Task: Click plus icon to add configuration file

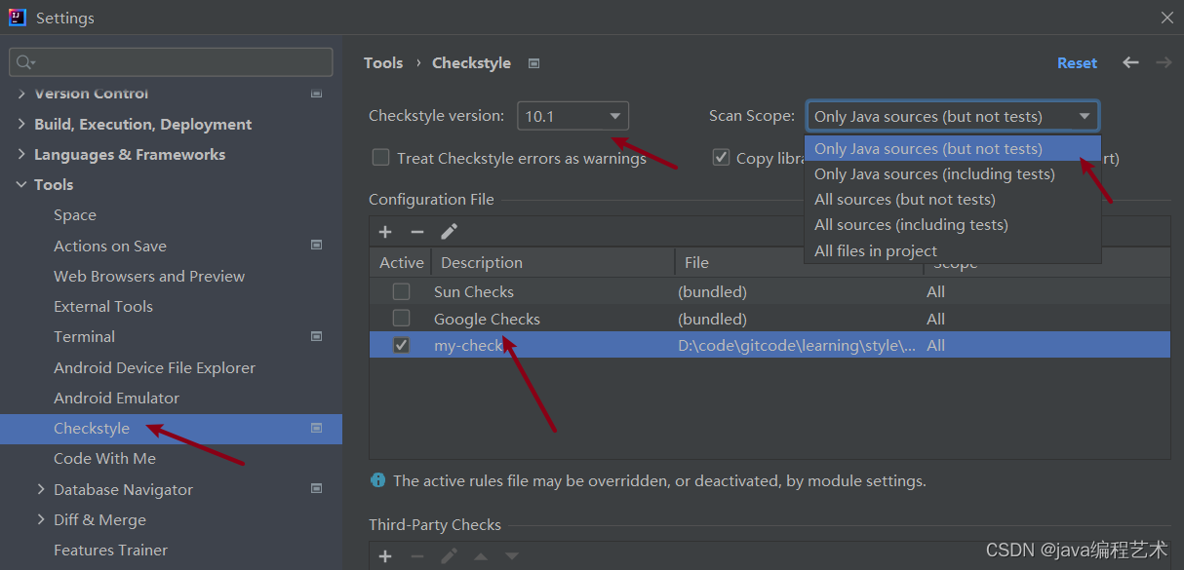Action: 384,232
